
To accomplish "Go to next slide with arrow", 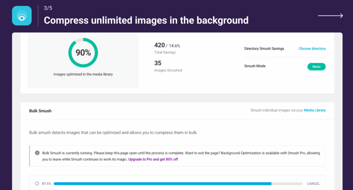I will (330, 16).
